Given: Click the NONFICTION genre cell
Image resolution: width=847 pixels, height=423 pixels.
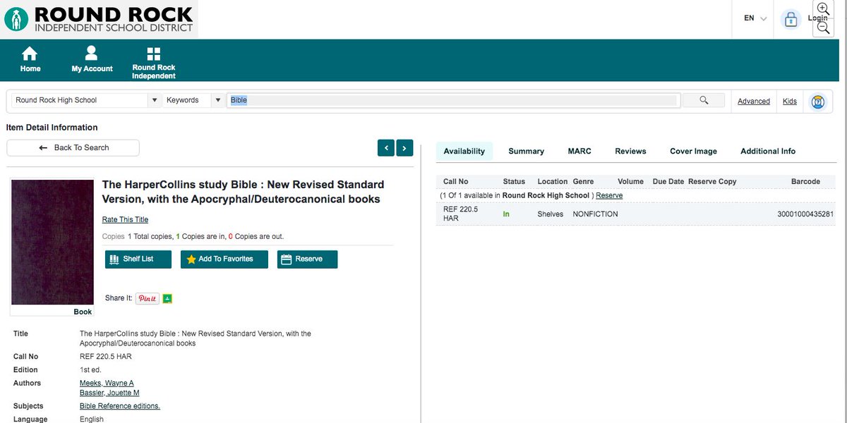Looking at the screenshot, I should point(595,214).
